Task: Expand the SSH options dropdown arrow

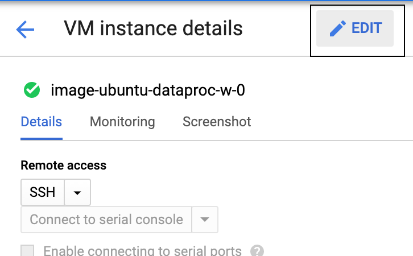Action: tap(77, 192)
